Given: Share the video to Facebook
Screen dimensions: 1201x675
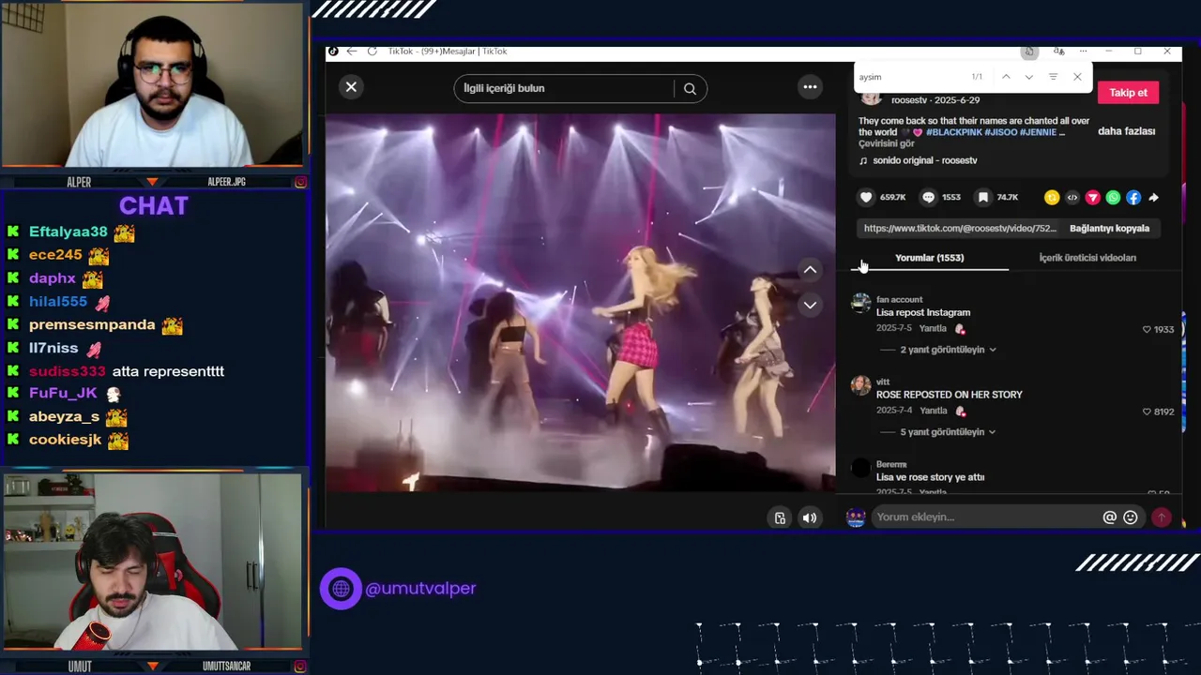Looking at the screenshot, I should click(x=1133, y=197).
